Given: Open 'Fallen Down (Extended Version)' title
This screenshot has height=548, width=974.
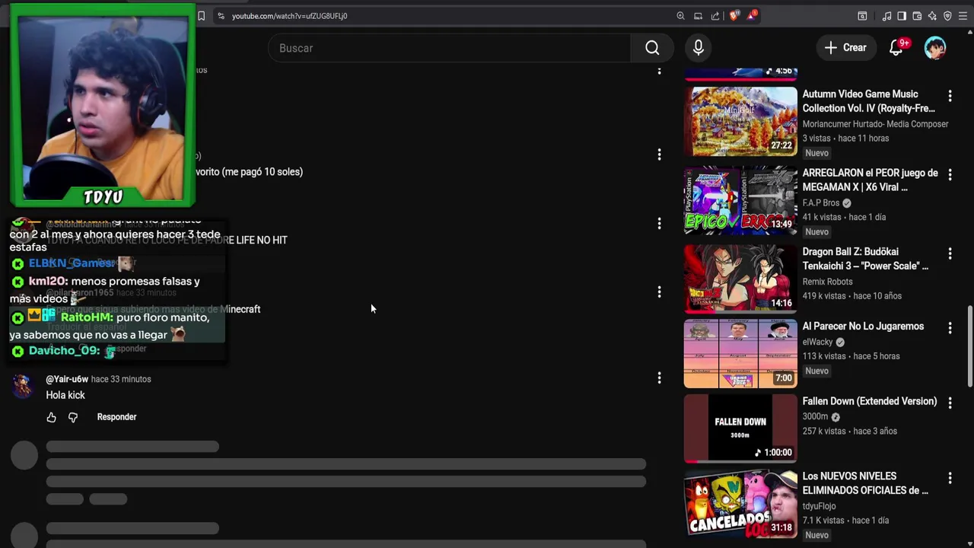Looking at the screenshot, I should tap(870, 401).
